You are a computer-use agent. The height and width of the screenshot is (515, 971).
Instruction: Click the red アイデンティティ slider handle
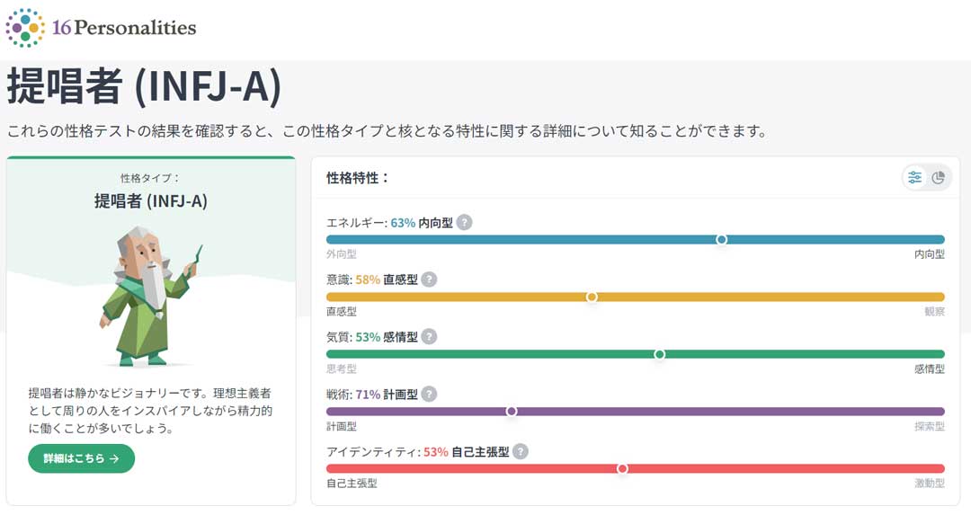[622, 468]
